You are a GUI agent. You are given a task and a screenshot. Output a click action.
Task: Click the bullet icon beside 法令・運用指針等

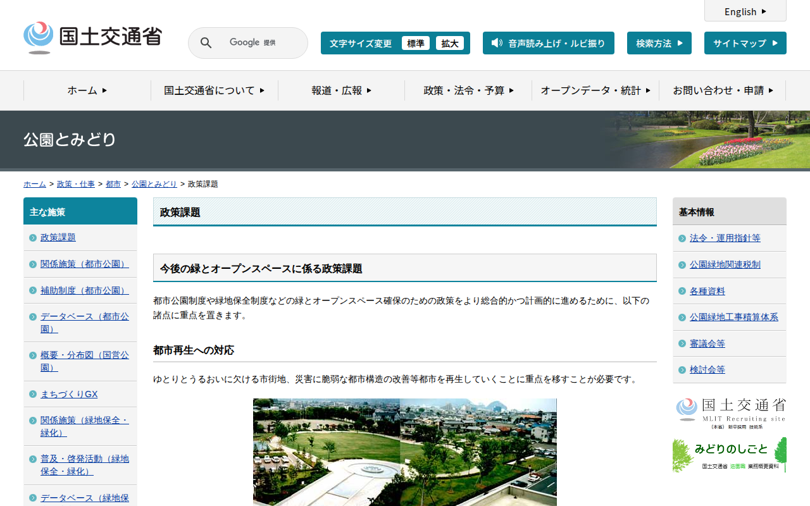pos(682,238)
